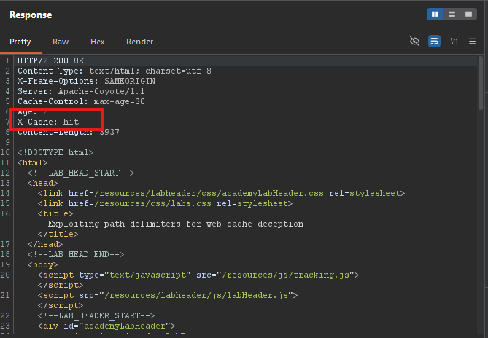The image size is (488, 338).
Task: Toggle line wrap button
Action: pos(434,41)
